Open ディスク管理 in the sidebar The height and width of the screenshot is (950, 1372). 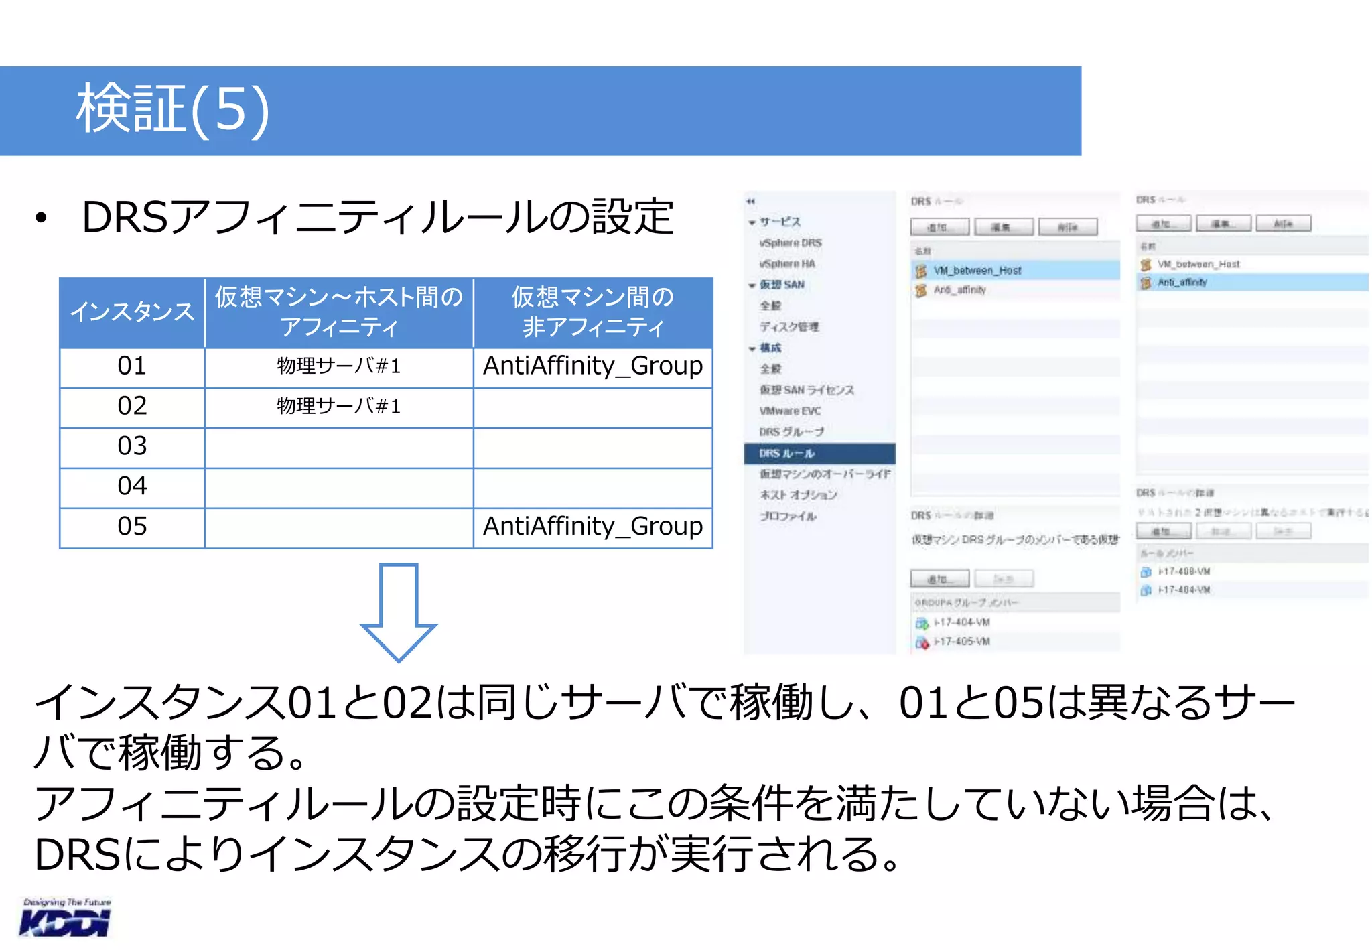click(789, 327)
